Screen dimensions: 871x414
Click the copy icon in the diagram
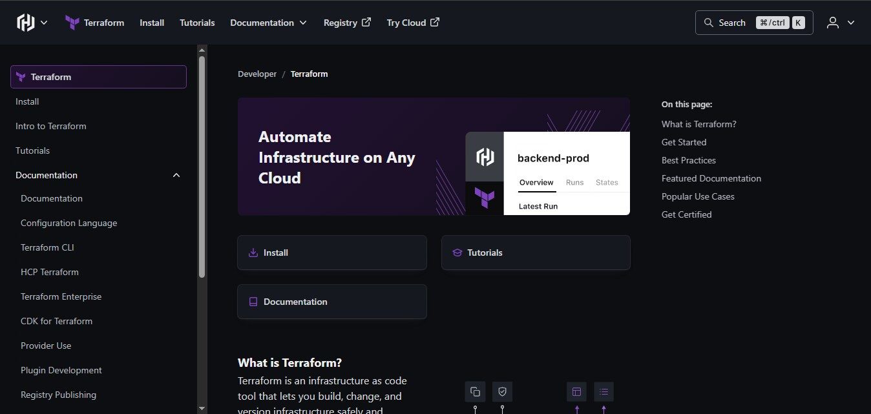[x=475, y=391]
